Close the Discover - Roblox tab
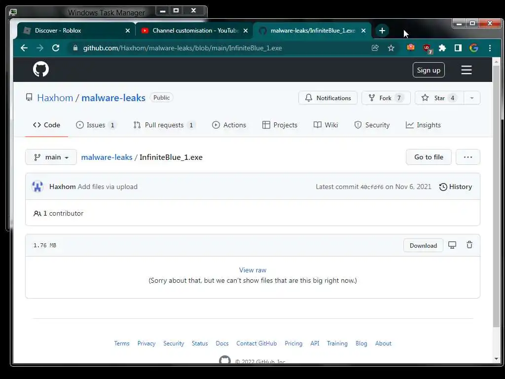Viewport: 505px width, 379px height. pos(128,31)
